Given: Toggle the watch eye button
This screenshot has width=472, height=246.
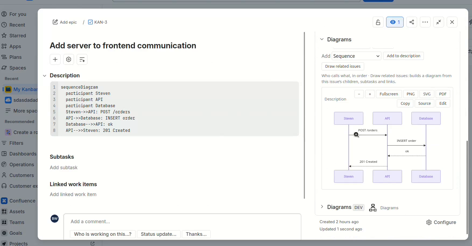Looking at the screenshot, I should pos(395,22).
